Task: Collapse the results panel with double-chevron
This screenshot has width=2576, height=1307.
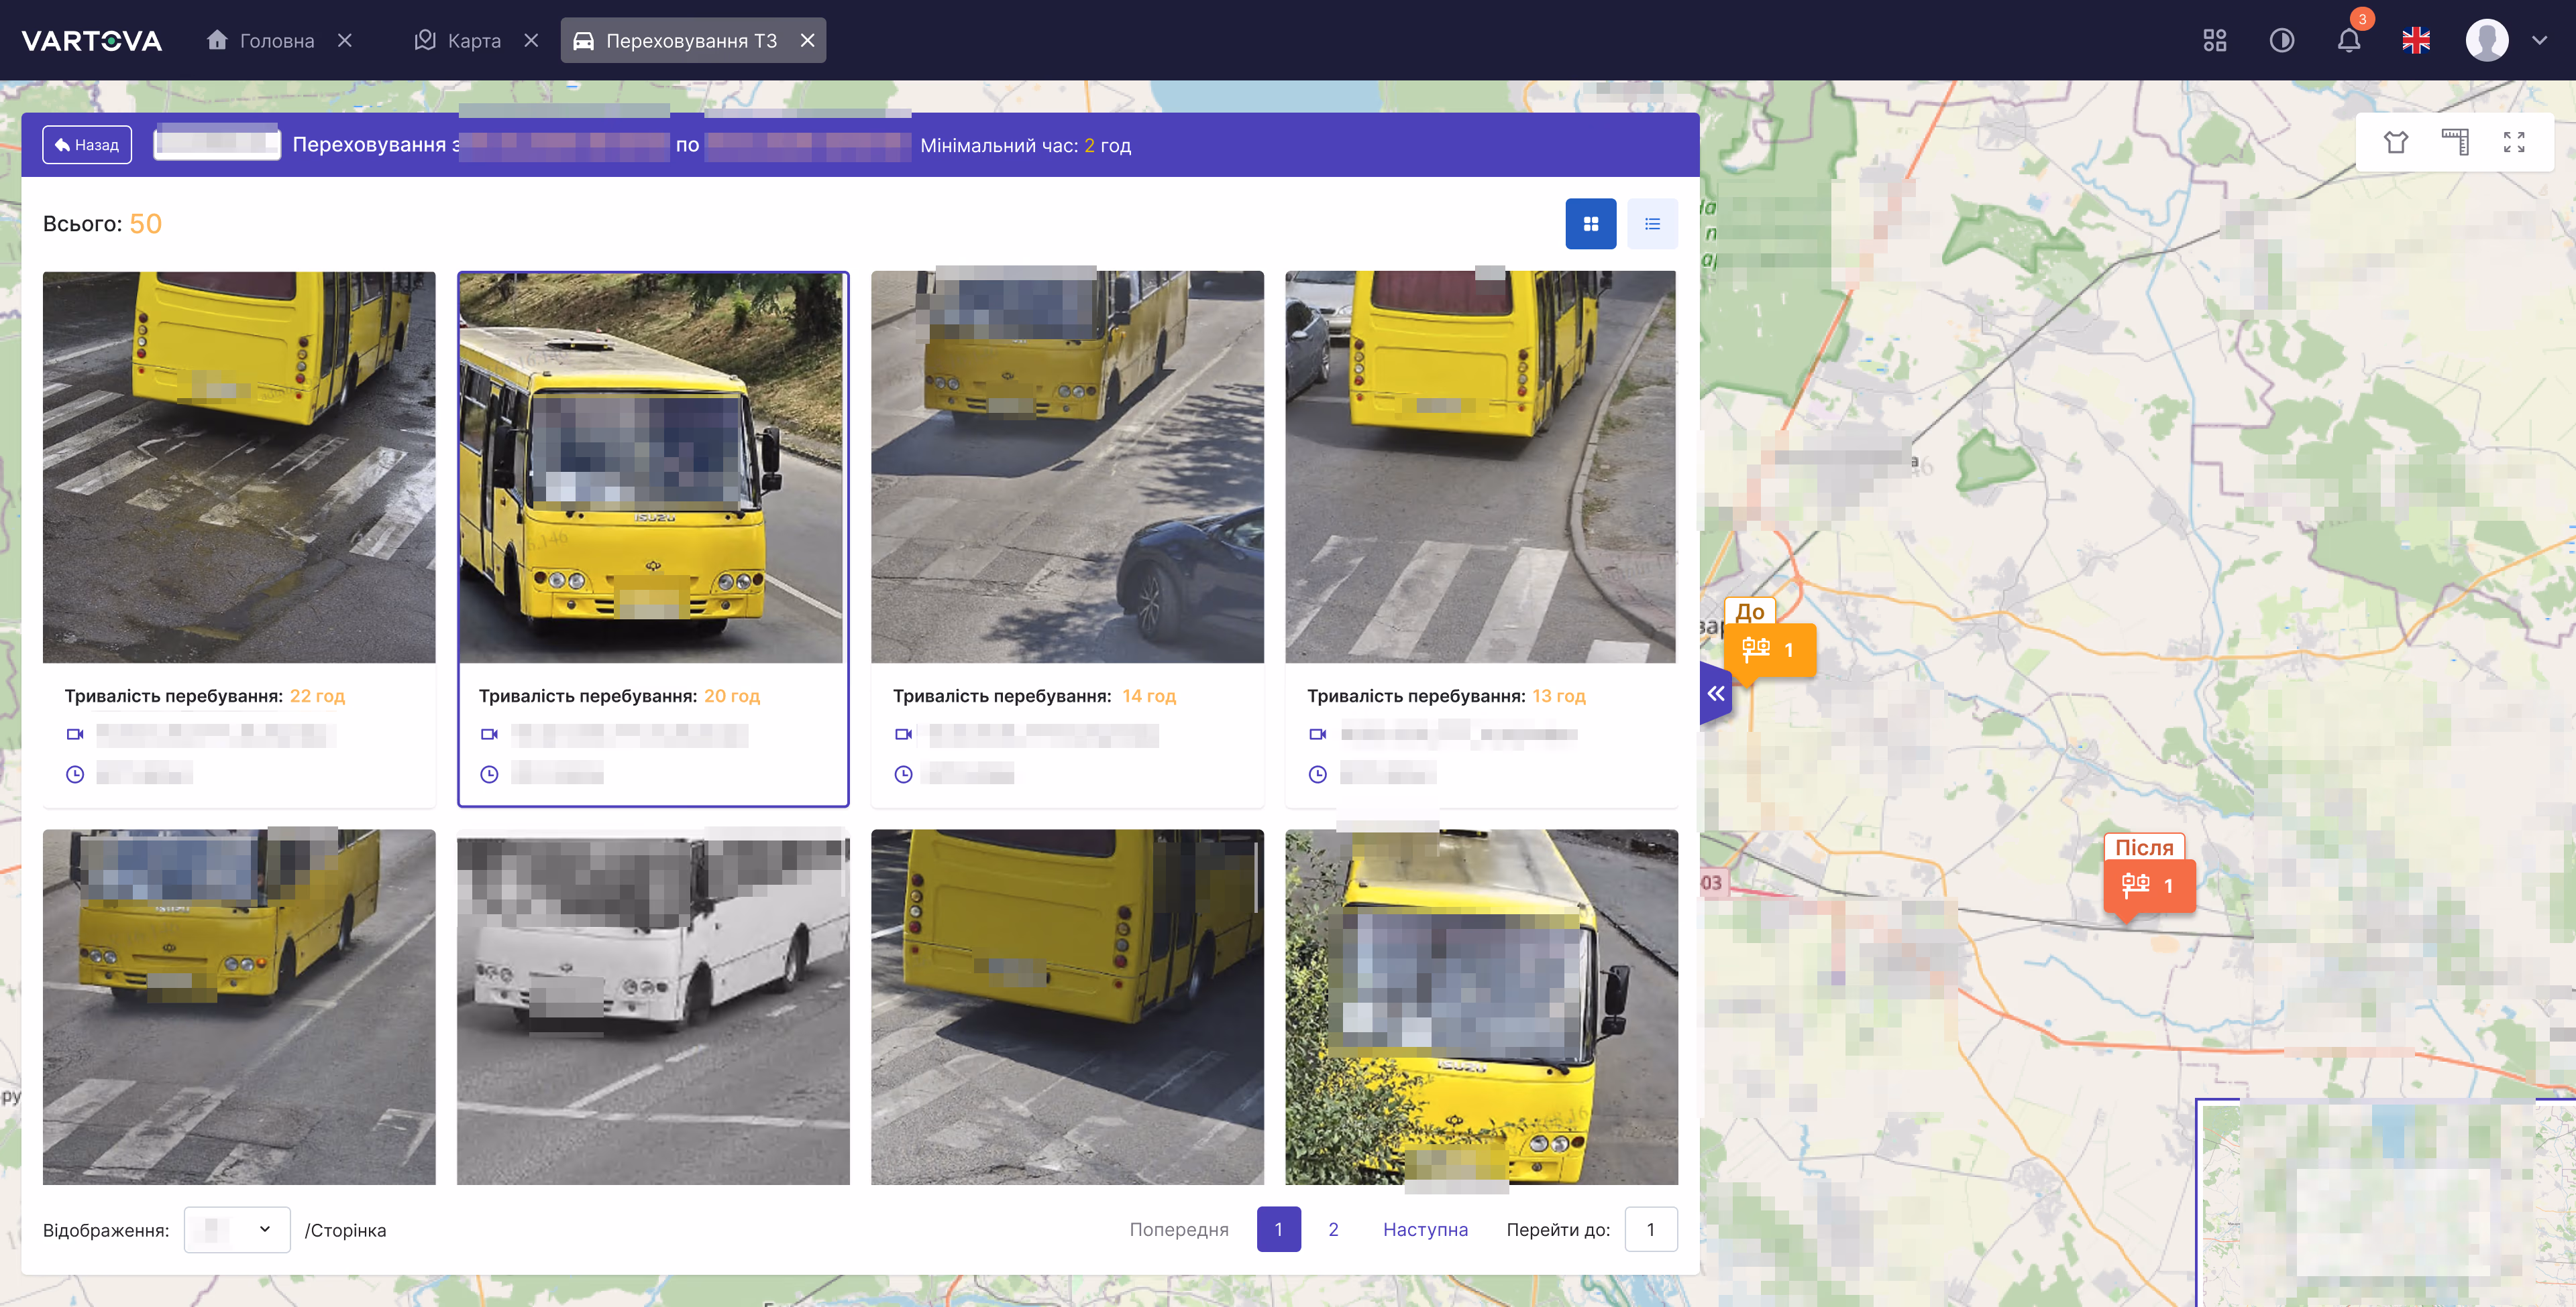Action: [x=1716, y=694]
